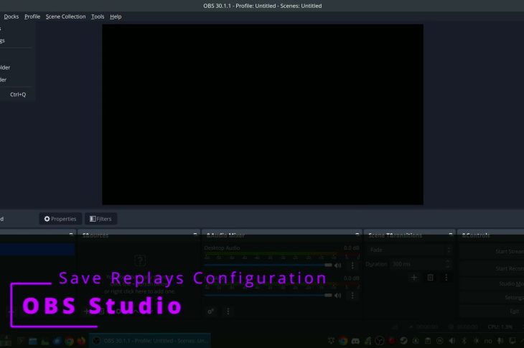Toggle mute on second audio channel
The image size is (524, 348).
point(338,295)
